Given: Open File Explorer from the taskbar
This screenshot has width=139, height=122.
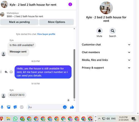Looking at the screenshot, I should tap(8, 119).
